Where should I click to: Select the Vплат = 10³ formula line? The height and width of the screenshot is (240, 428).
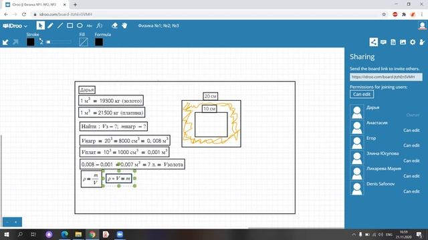coord(124,152)
